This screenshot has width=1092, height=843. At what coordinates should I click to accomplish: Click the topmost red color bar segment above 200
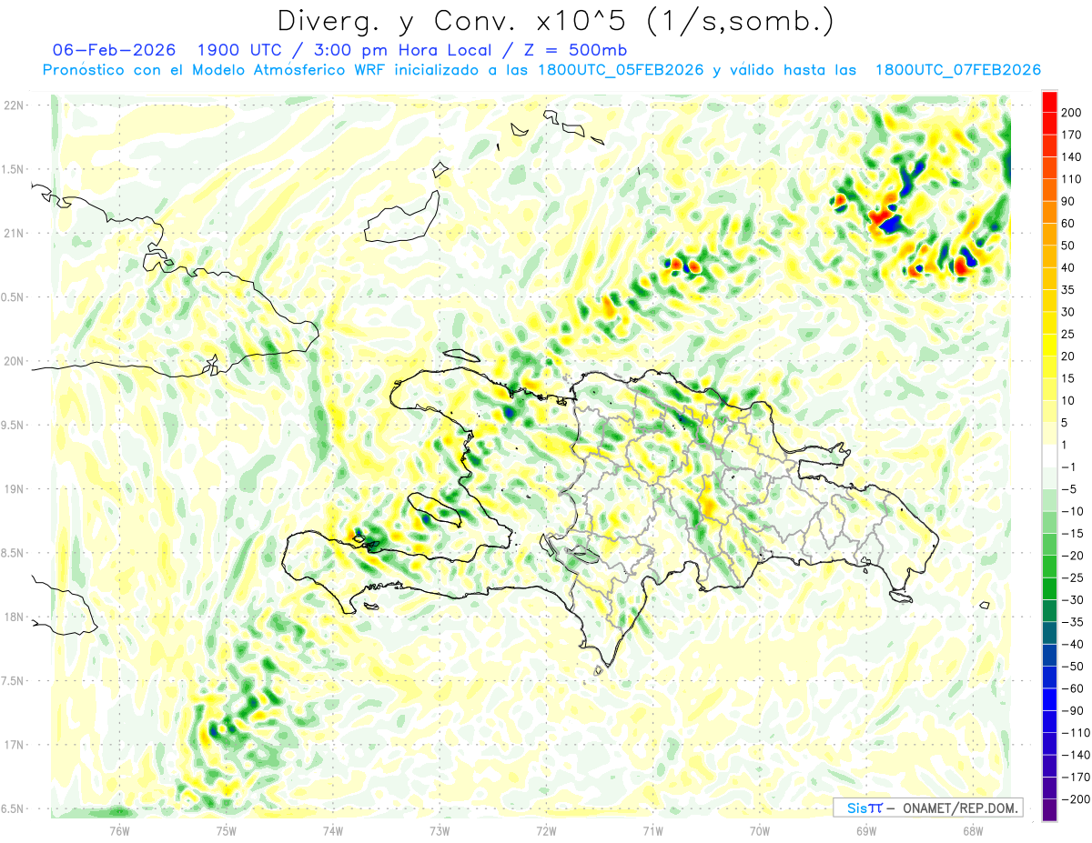(1049, 100)
